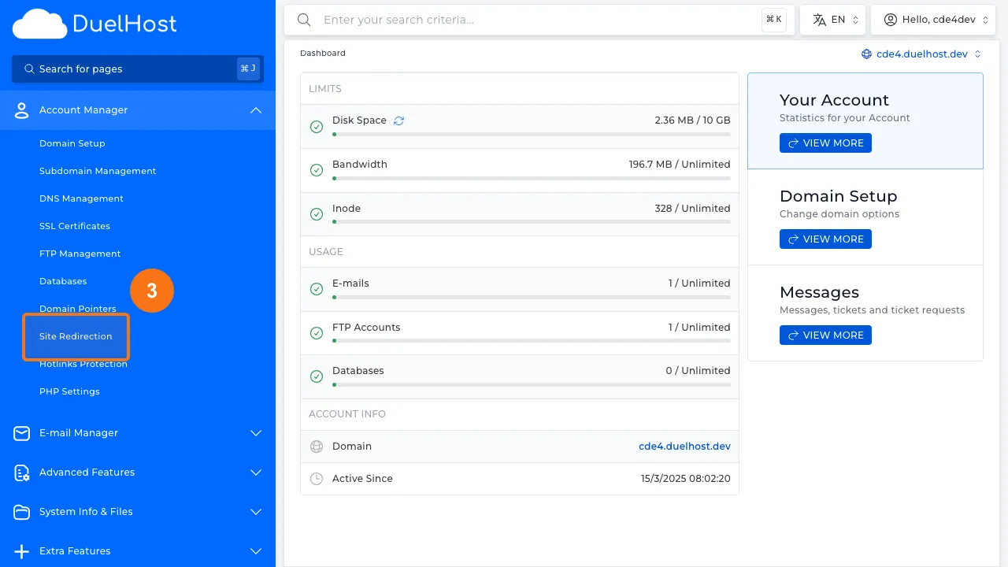
Task: Open the cde4.duelhost.dev domain selector
Action: [921, 54]
